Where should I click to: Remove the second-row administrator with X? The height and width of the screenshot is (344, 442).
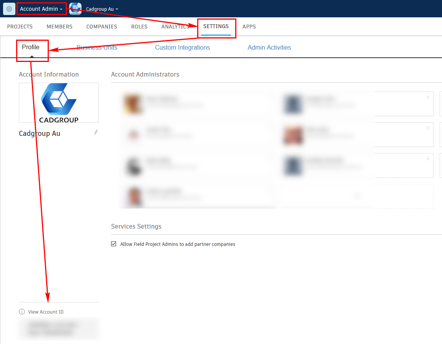coord(428,128)
